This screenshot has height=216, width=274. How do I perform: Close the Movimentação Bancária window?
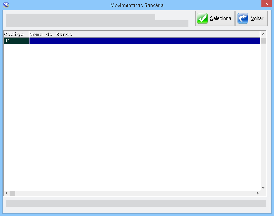(x=266, y=5)
